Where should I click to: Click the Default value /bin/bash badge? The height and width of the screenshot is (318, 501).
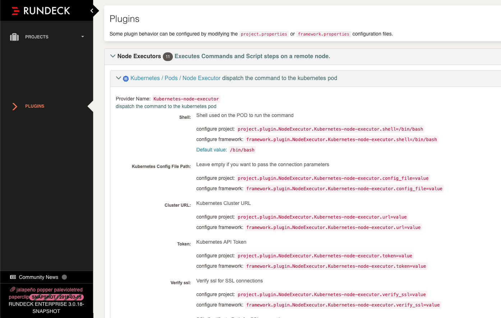(x=242, y=150)
